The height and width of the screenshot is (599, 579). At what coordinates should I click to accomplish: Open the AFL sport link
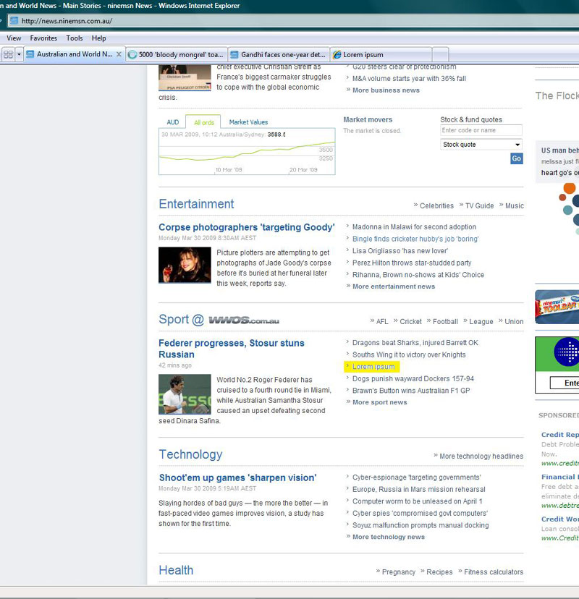point(382,322)
